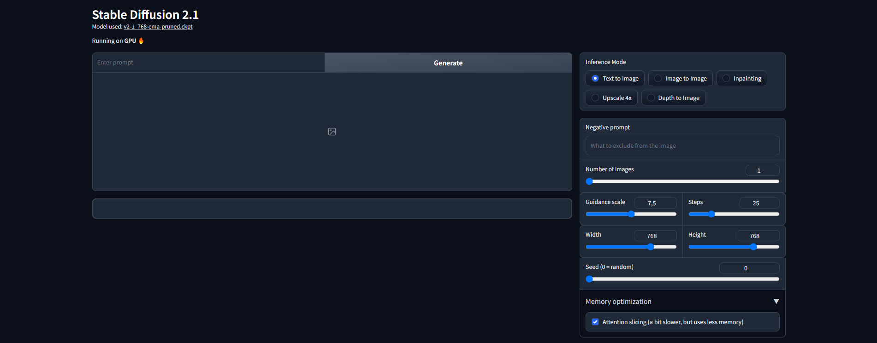Click the Generate button
The width and height of the screenshot is (877, 343).
pos(448,63)
